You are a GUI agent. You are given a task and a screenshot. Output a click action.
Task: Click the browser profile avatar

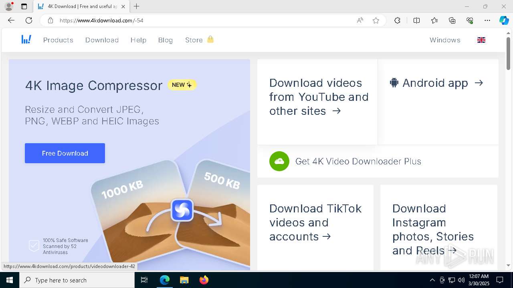pos(9,6)
